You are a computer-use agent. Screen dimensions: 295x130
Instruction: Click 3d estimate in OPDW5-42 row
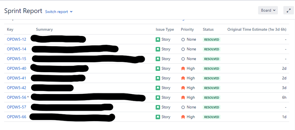pyautogui.click(x=284, y=88)
